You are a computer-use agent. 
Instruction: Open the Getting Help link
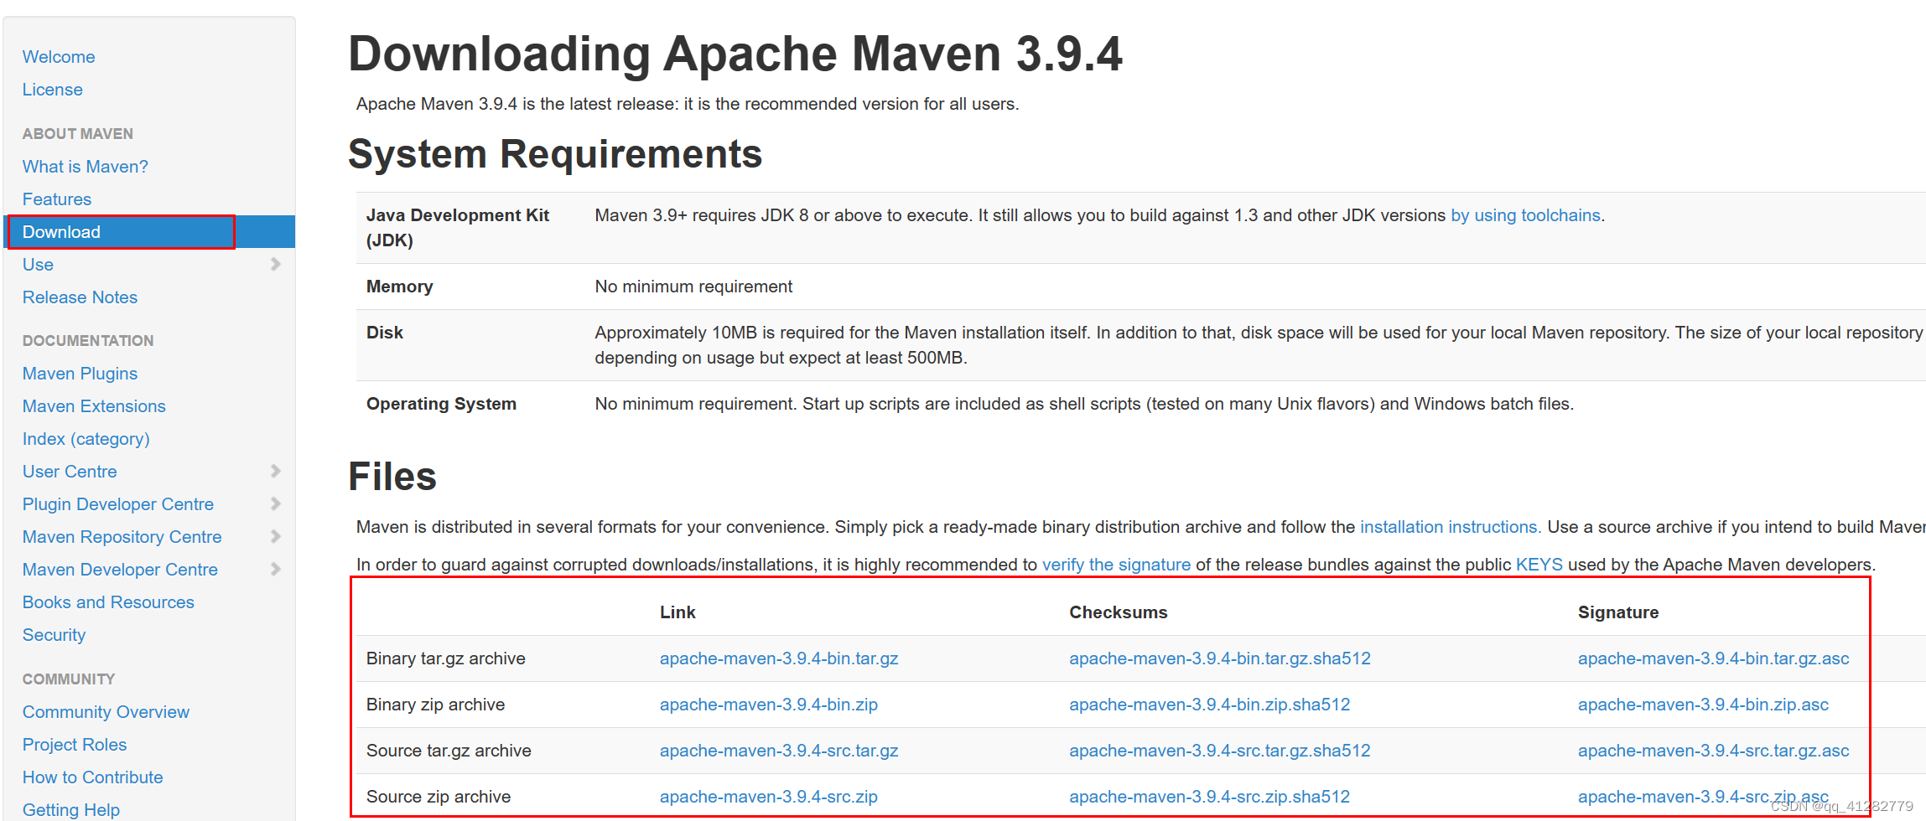(x=71, y=810)
